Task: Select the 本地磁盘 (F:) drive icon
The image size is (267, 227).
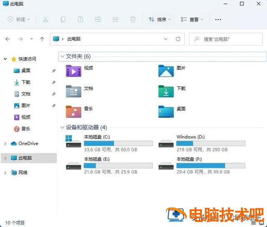Action: click(166, 166)
